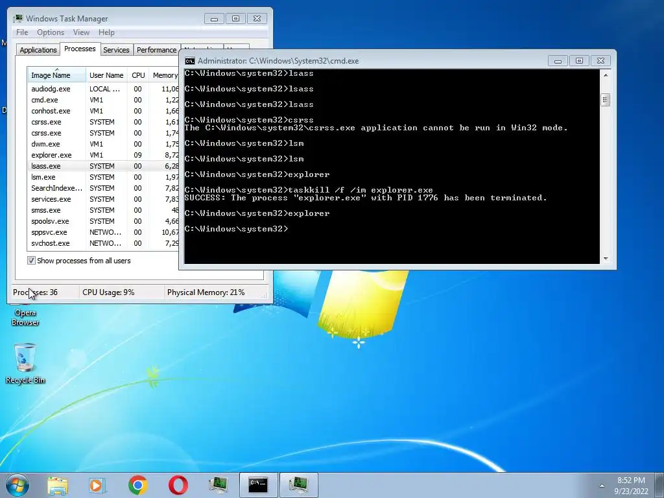Switch to the Applications tab
This screenshot has height=498, width=664.
[38, 49]
